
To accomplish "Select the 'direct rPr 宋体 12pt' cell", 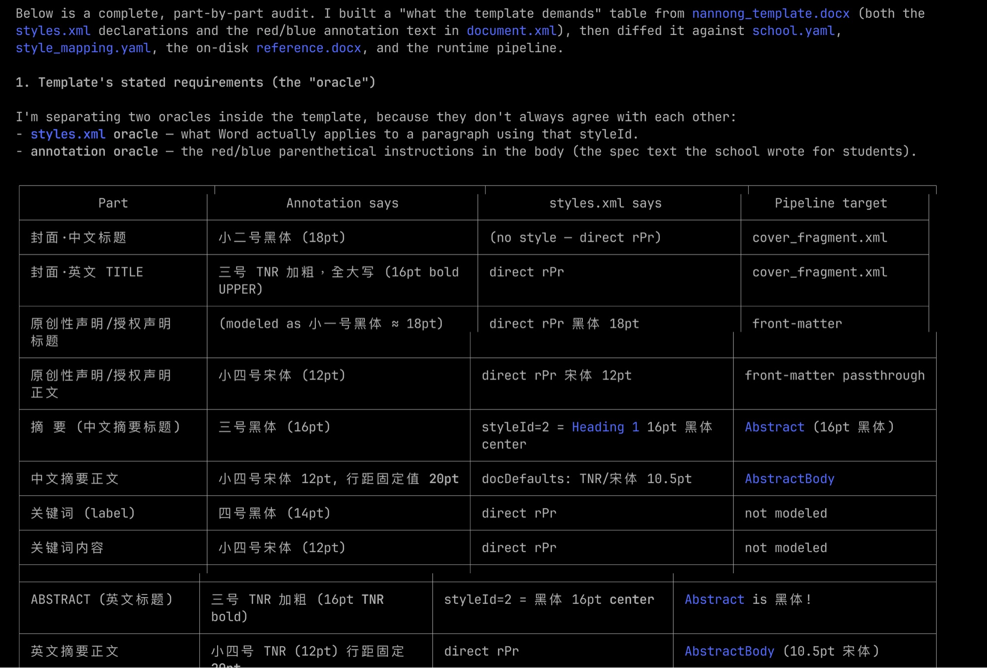I will click(602, 384).
